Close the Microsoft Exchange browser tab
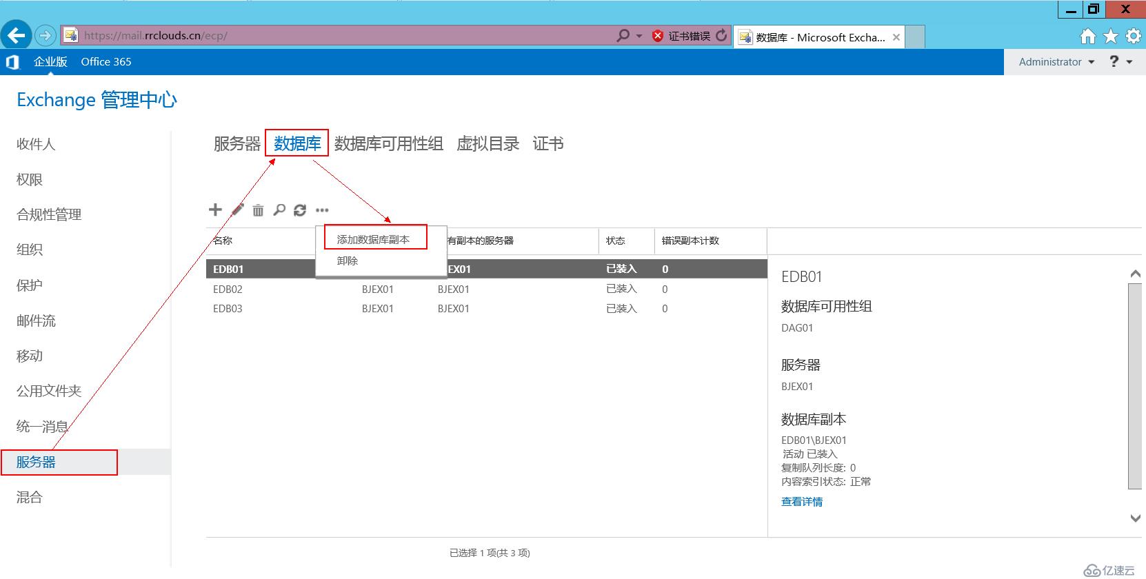 896,37
